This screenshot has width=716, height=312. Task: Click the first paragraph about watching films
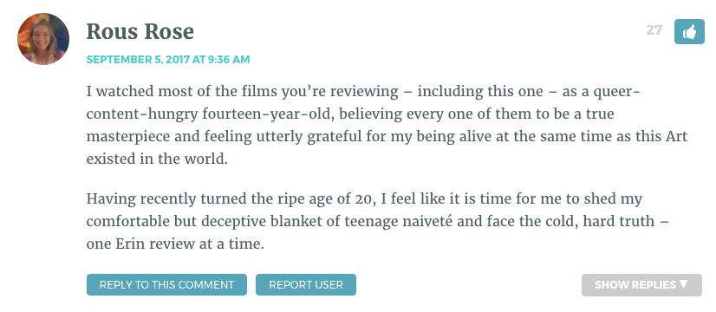pos(387,125)
